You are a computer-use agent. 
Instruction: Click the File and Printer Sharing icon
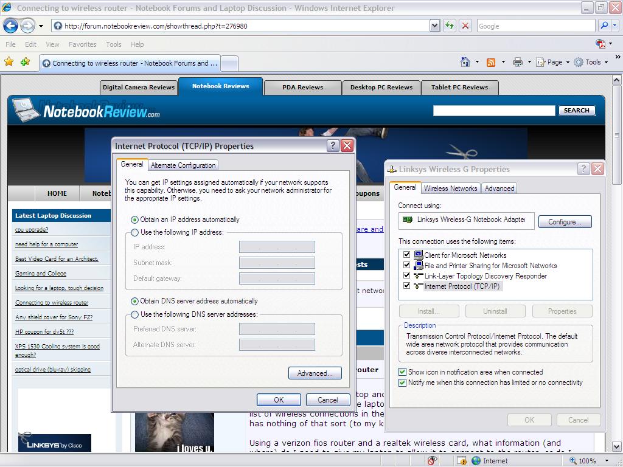(419, 265)
